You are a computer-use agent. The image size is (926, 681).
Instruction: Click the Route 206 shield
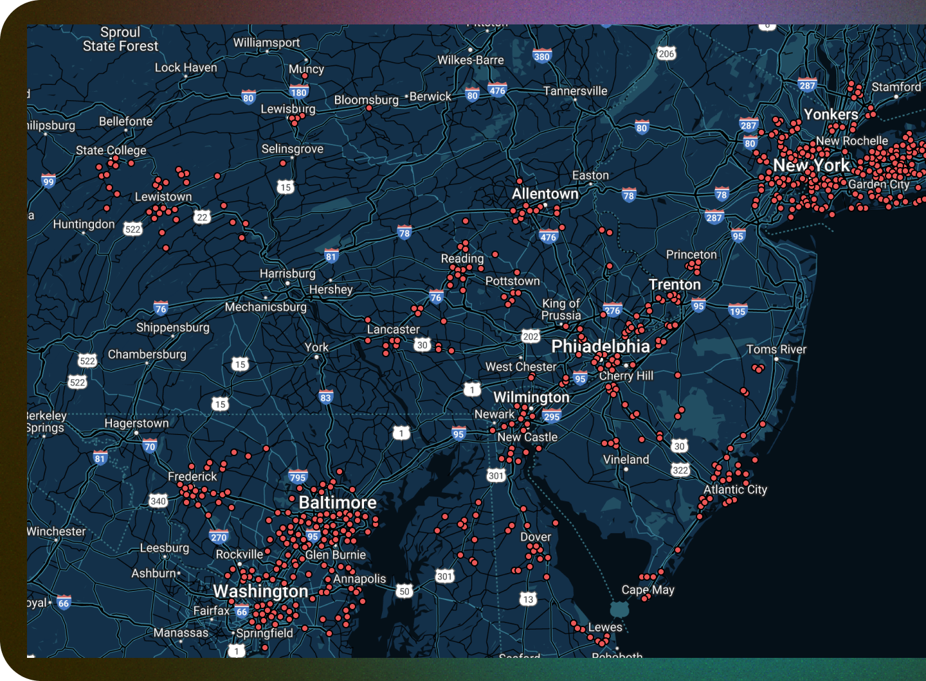(x=666, y=53)
